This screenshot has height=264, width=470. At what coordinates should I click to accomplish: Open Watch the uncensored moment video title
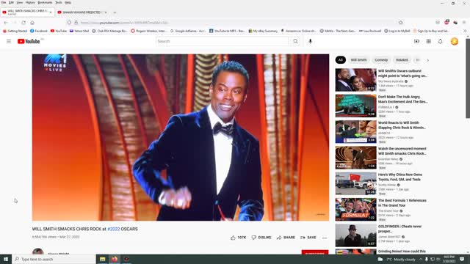[402, 151]
